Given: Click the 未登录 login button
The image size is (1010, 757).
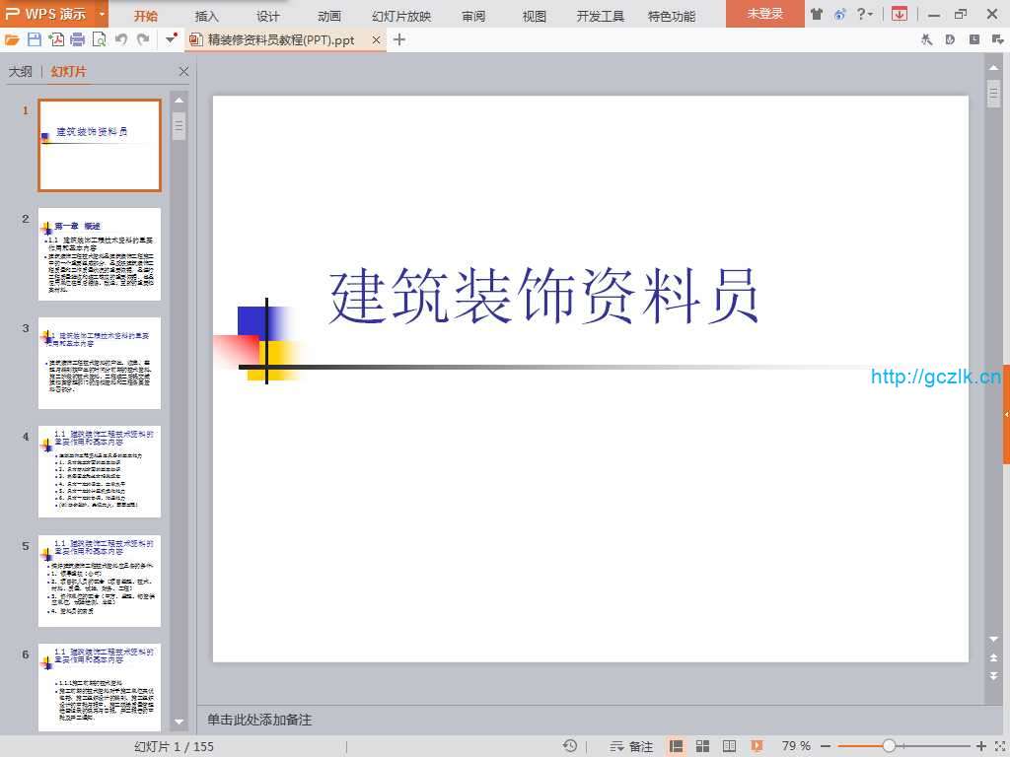Looking at the screenshot, I should click(764, 14).
